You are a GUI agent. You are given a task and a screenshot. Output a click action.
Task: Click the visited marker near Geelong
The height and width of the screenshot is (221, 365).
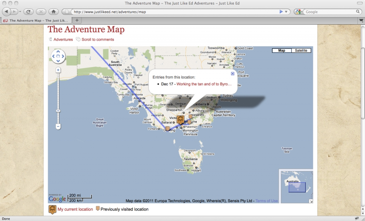pyautogui.click(x=168, y=129)
